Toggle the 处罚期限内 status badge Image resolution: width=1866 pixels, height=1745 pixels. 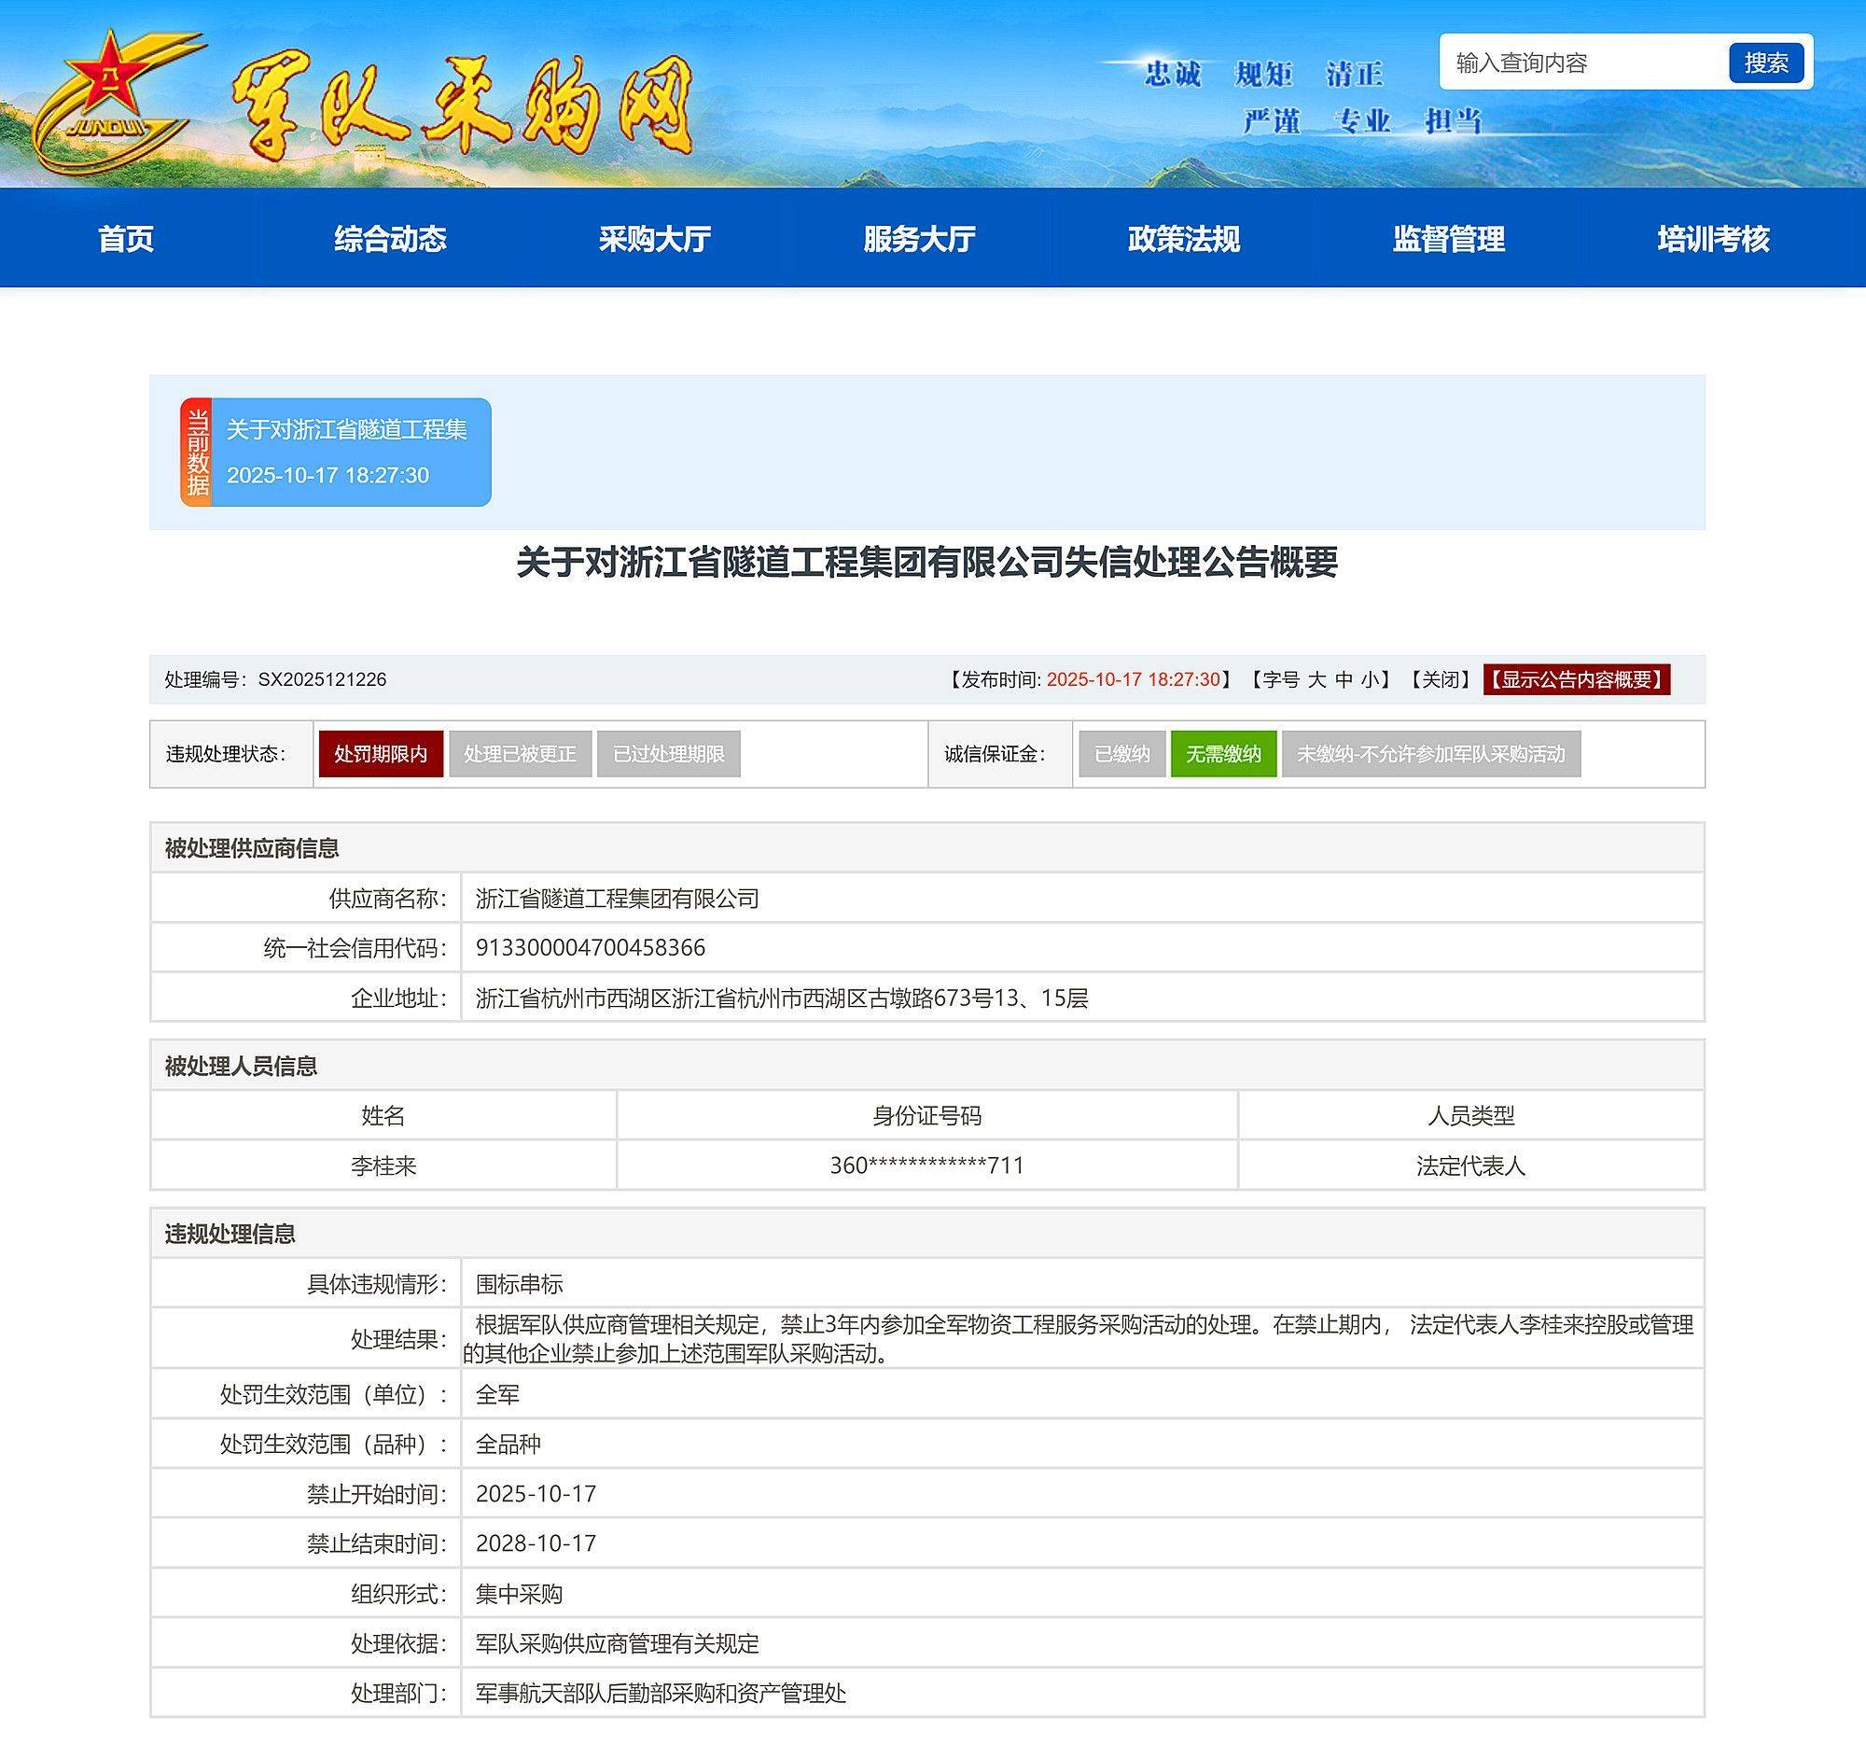(x=381, y=754)
